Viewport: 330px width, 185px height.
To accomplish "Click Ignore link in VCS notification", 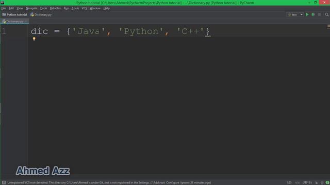I will click(x=185, y=182).
